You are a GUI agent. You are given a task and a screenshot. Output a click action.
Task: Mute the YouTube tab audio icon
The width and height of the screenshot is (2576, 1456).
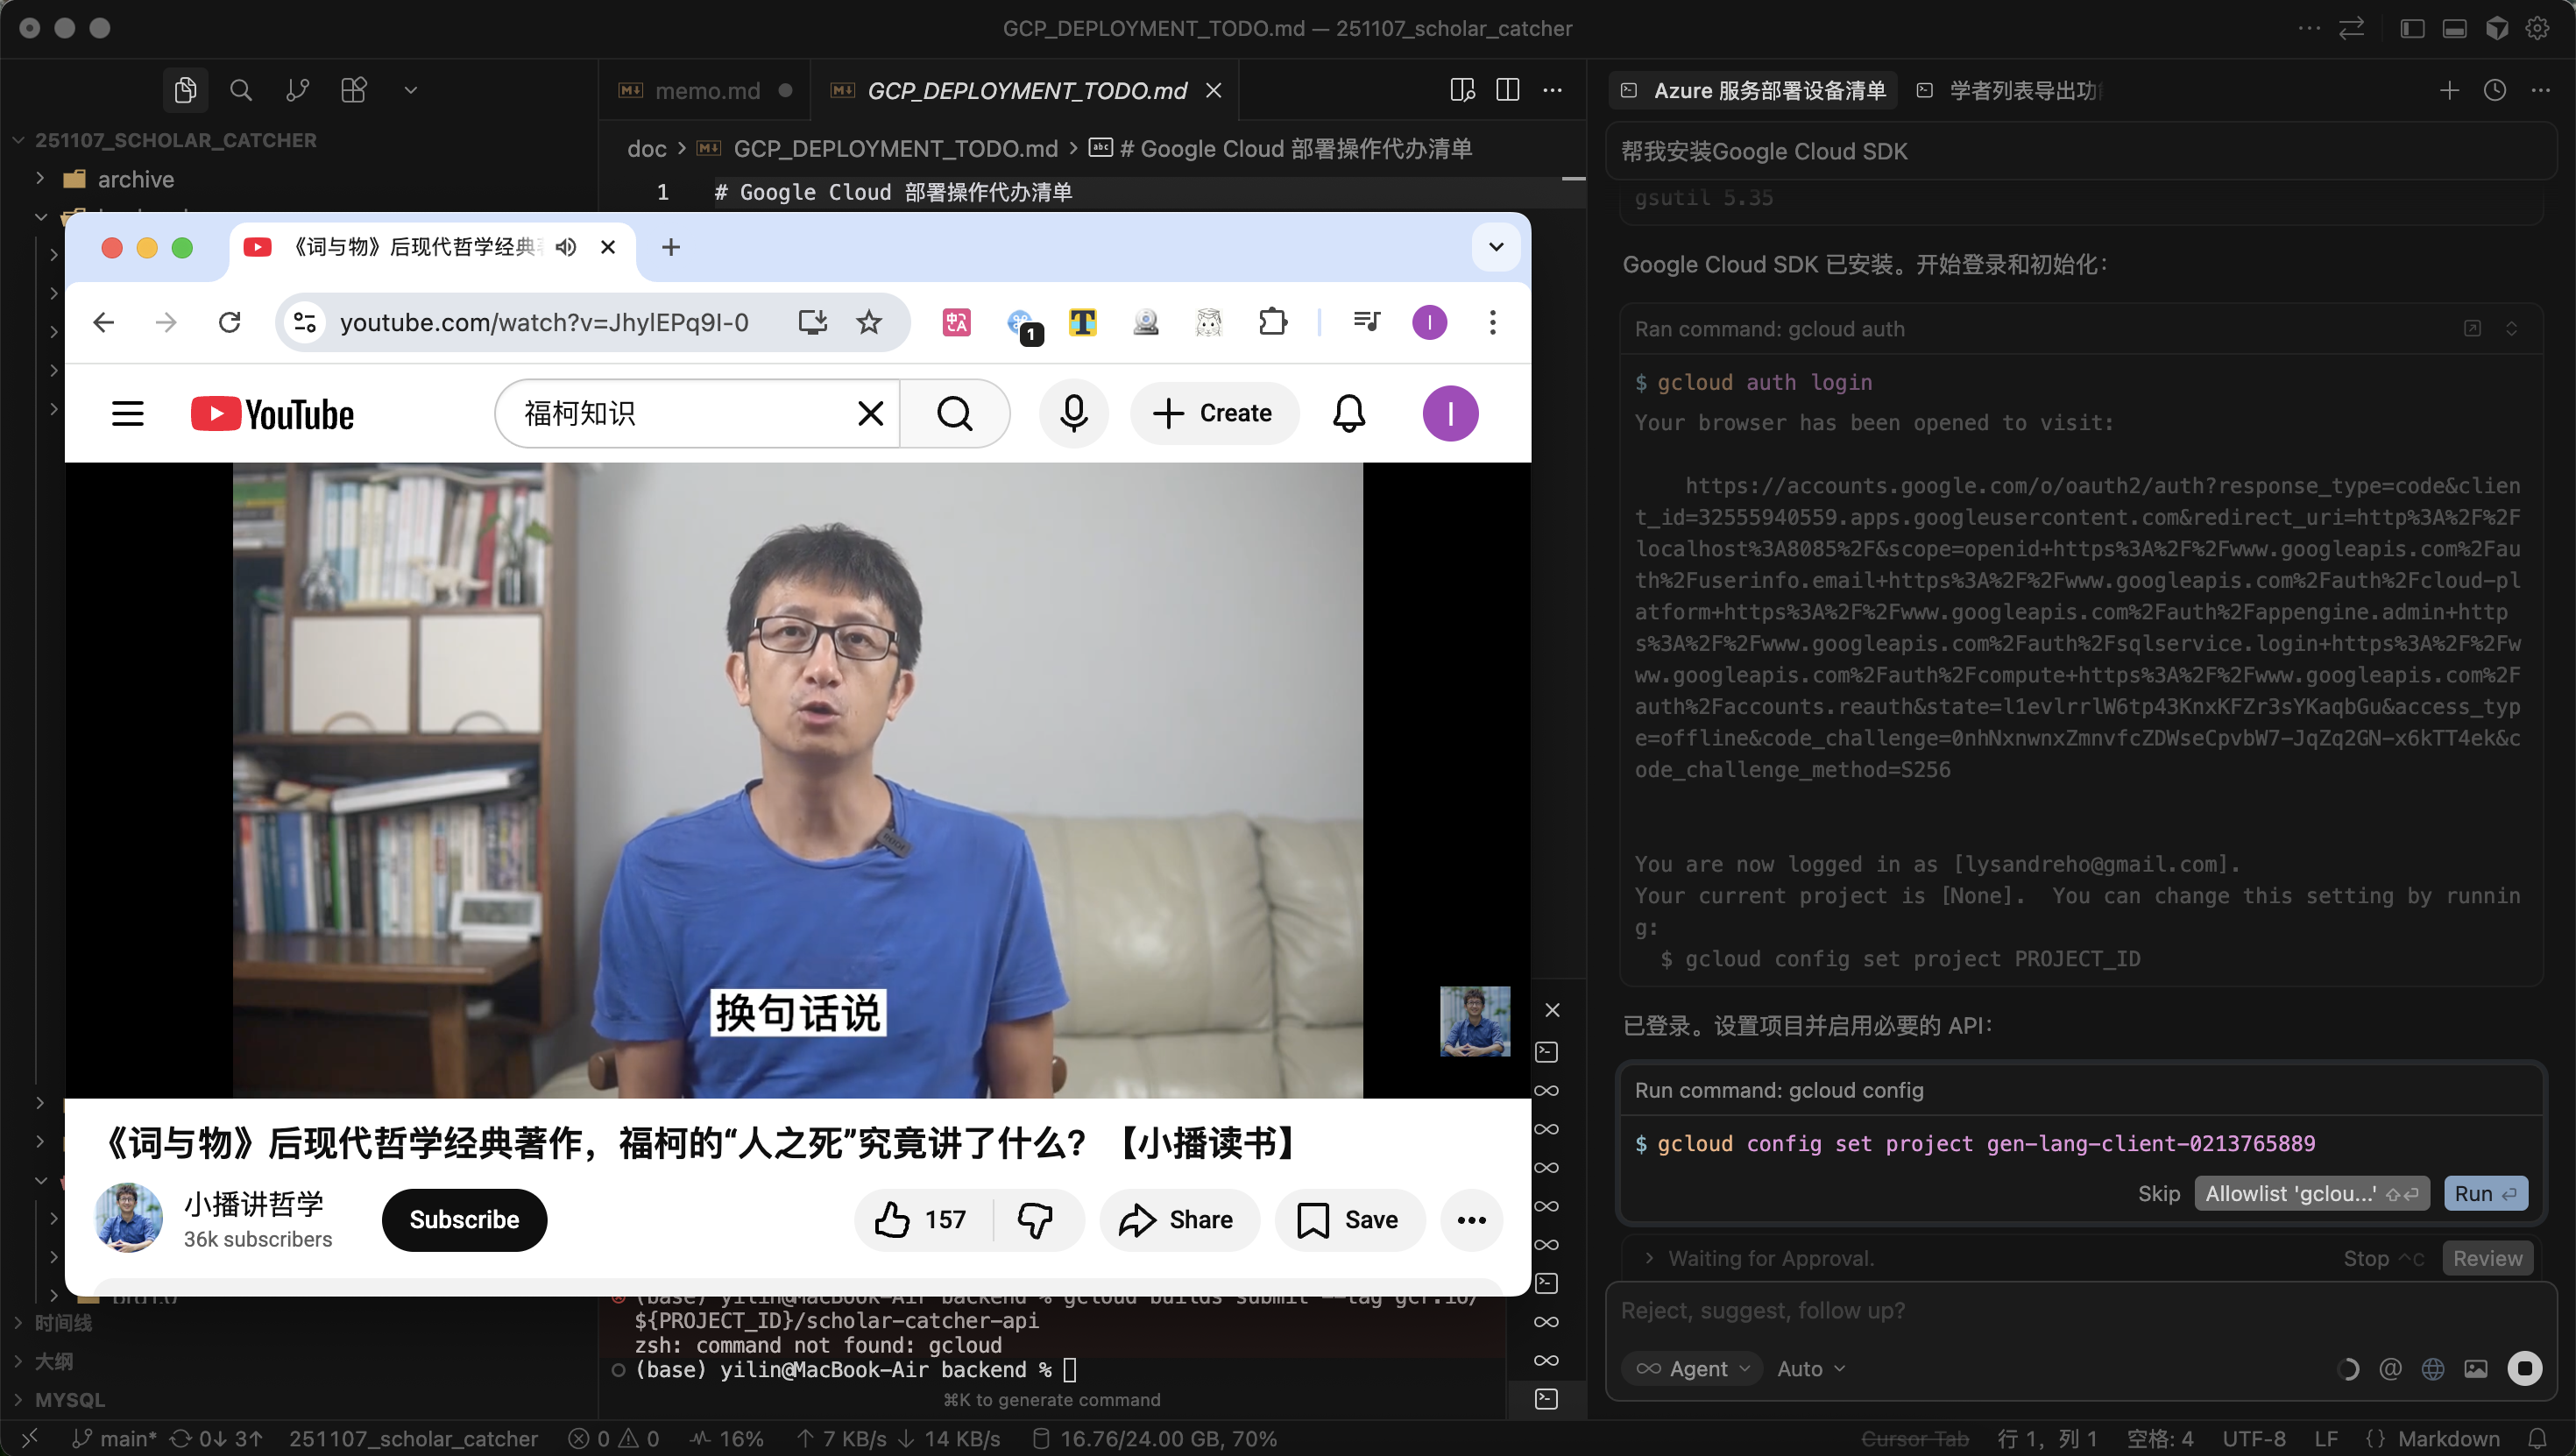(x=566, y=247)
